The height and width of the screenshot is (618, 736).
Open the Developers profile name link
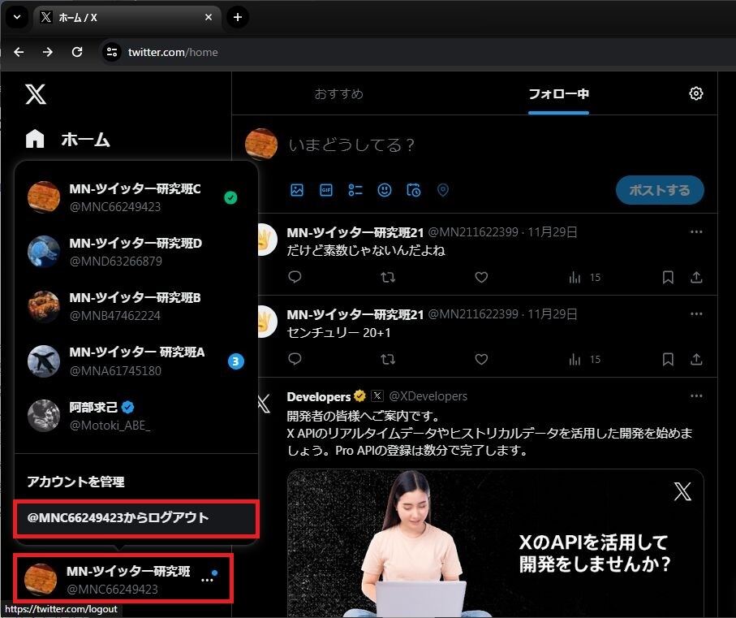point(318,397)
